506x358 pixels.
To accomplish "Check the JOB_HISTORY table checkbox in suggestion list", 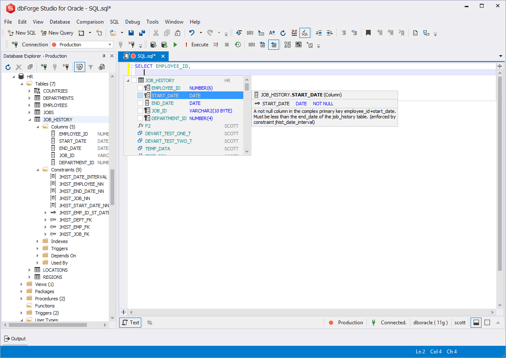I will tap(134, 80).
